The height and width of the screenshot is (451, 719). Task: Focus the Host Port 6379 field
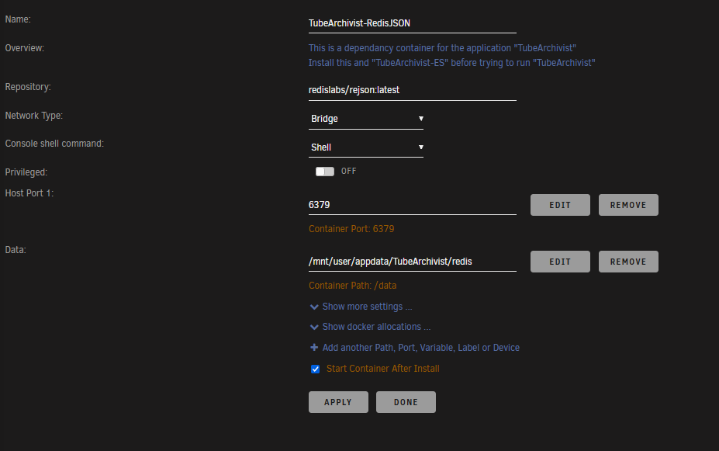point(412,205)
